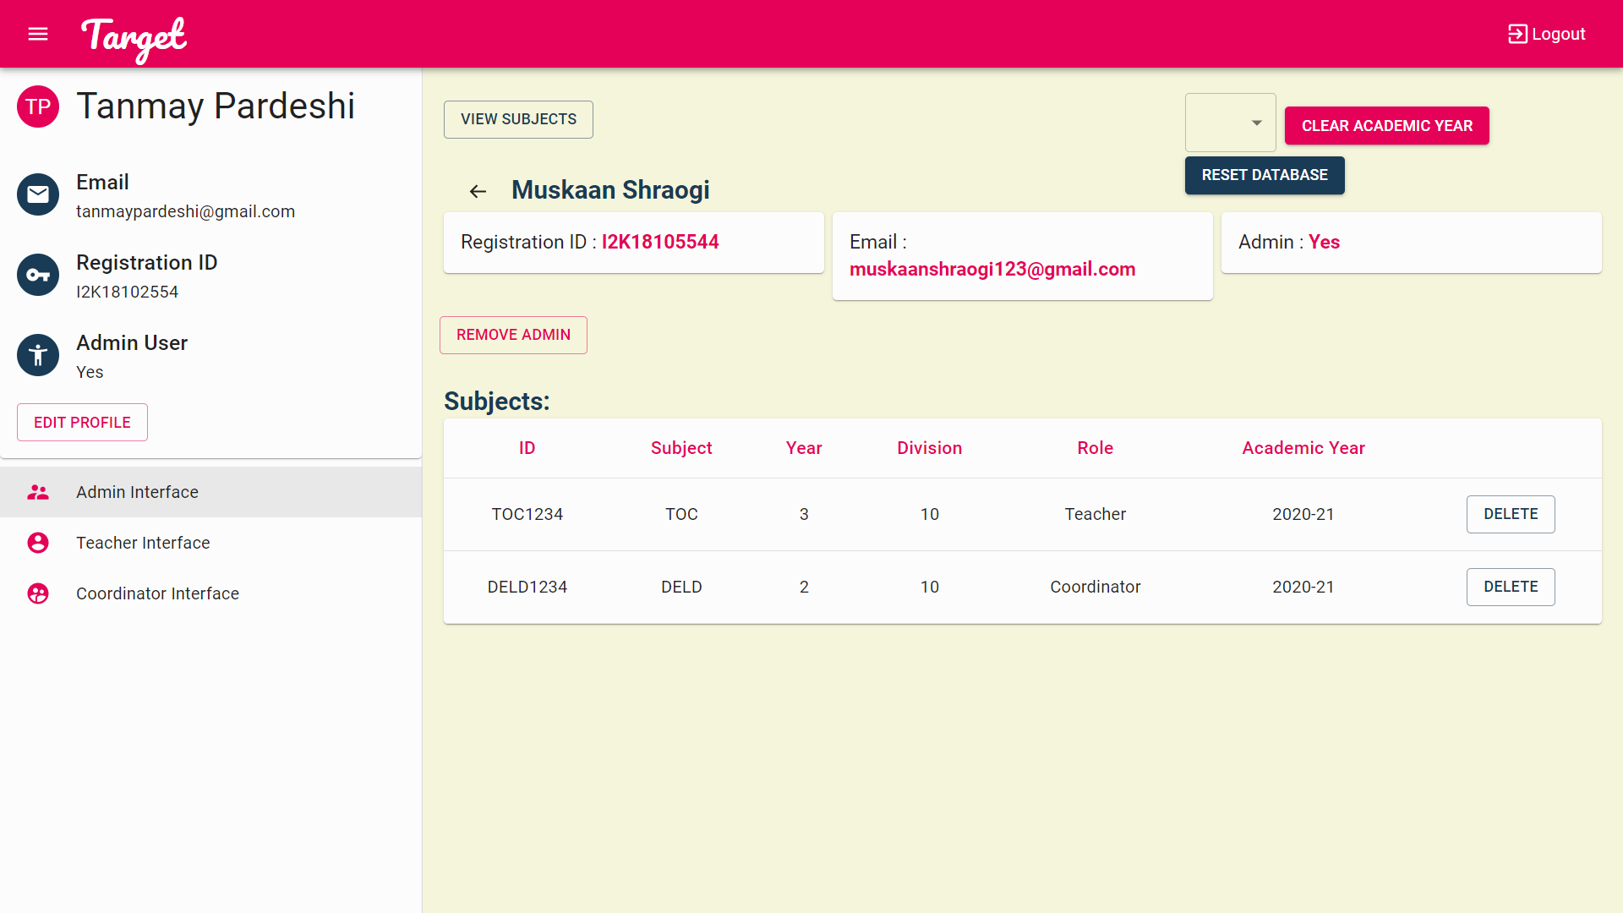
Task: Open the hamburger navigation menu
Action: (38, 34)
